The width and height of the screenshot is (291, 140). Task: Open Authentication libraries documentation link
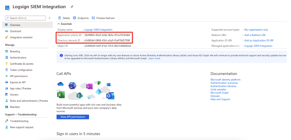coord(223,86)
